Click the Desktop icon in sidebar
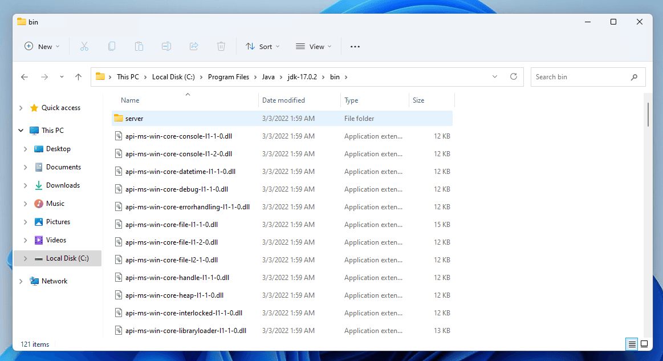 click(x=38, y=149)
